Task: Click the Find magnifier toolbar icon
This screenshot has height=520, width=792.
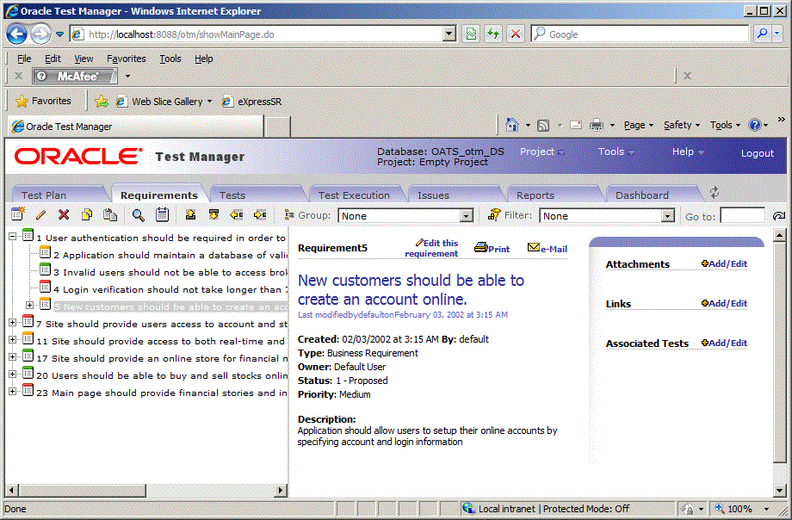Action: pyautogui.click(x=138, y=215)
